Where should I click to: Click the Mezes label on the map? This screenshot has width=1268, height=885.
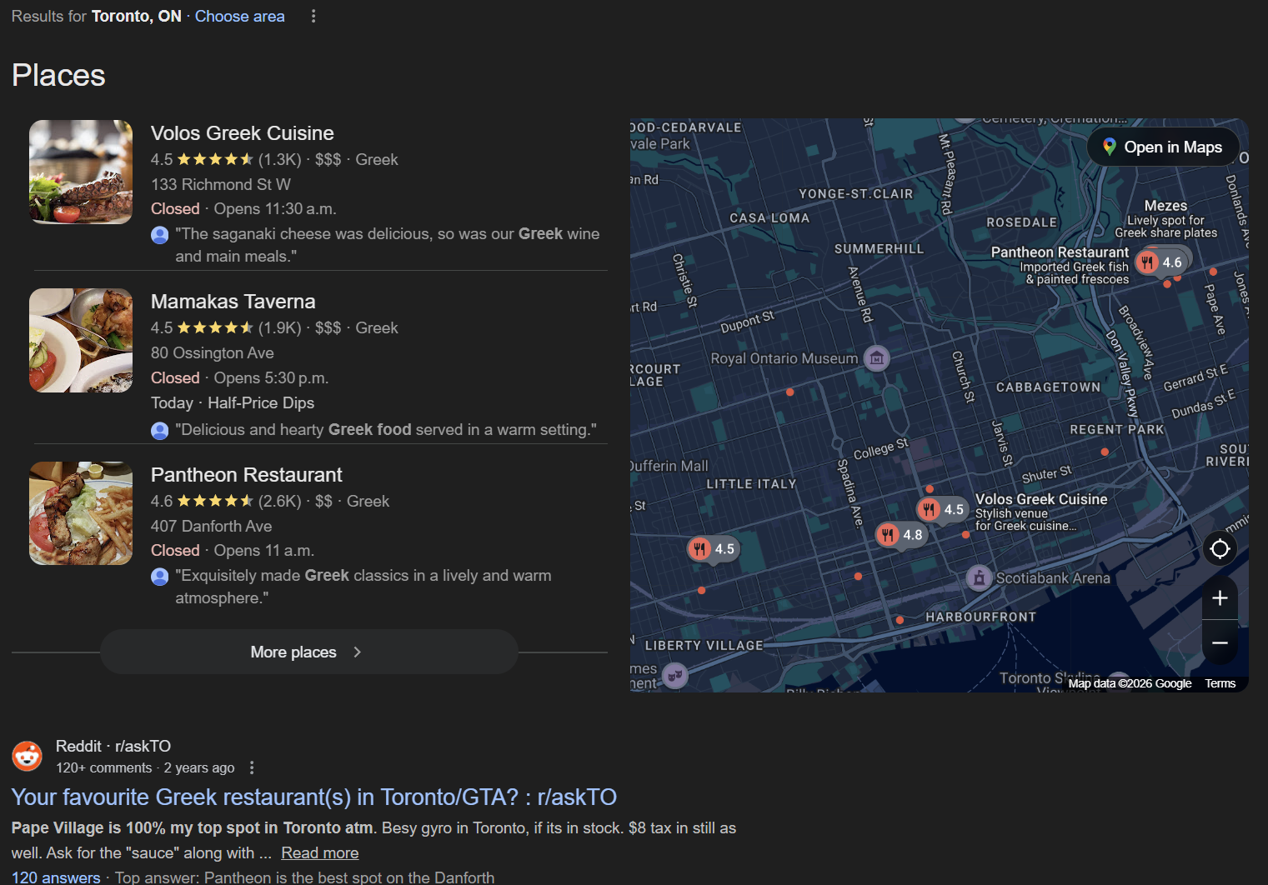coord(1165,206)
